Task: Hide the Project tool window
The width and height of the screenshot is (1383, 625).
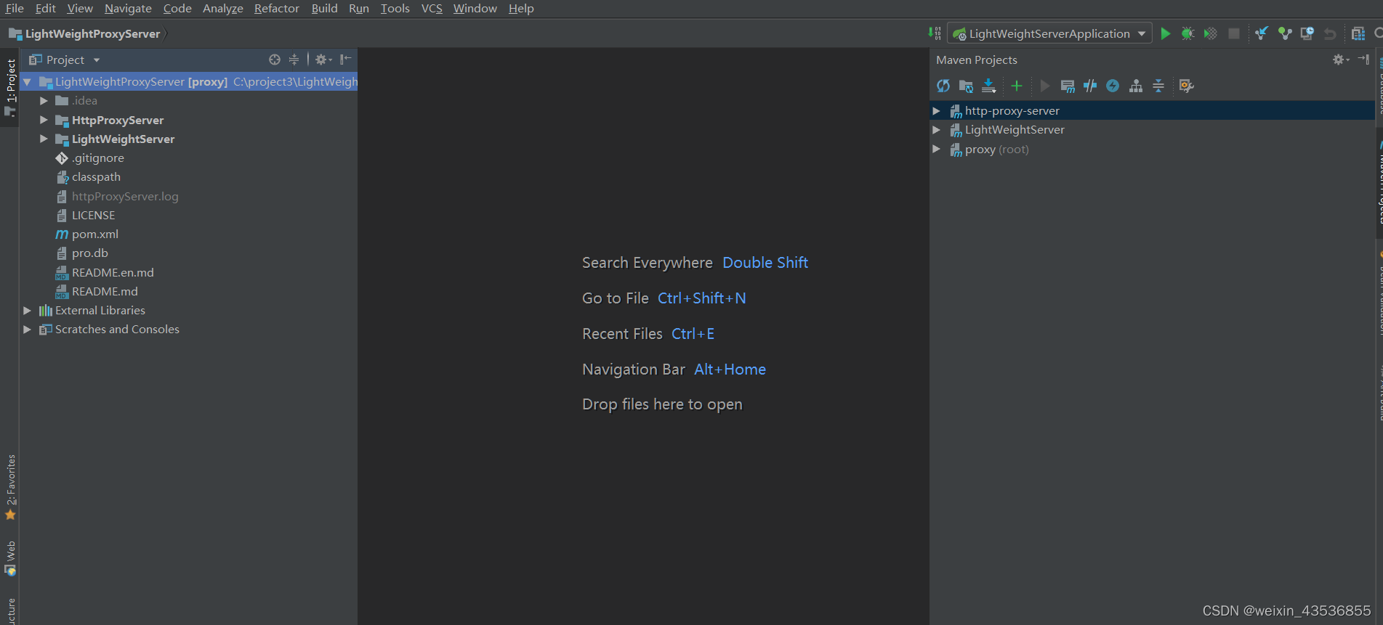Action: (346, 60)
